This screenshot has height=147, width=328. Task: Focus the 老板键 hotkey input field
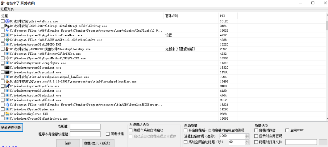85,127
